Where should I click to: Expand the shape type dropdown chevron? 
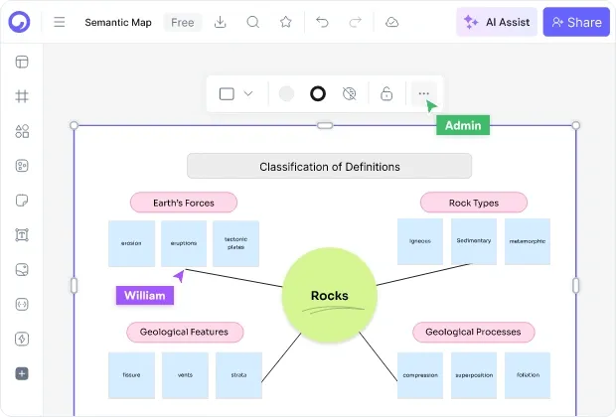click(248, 93)
